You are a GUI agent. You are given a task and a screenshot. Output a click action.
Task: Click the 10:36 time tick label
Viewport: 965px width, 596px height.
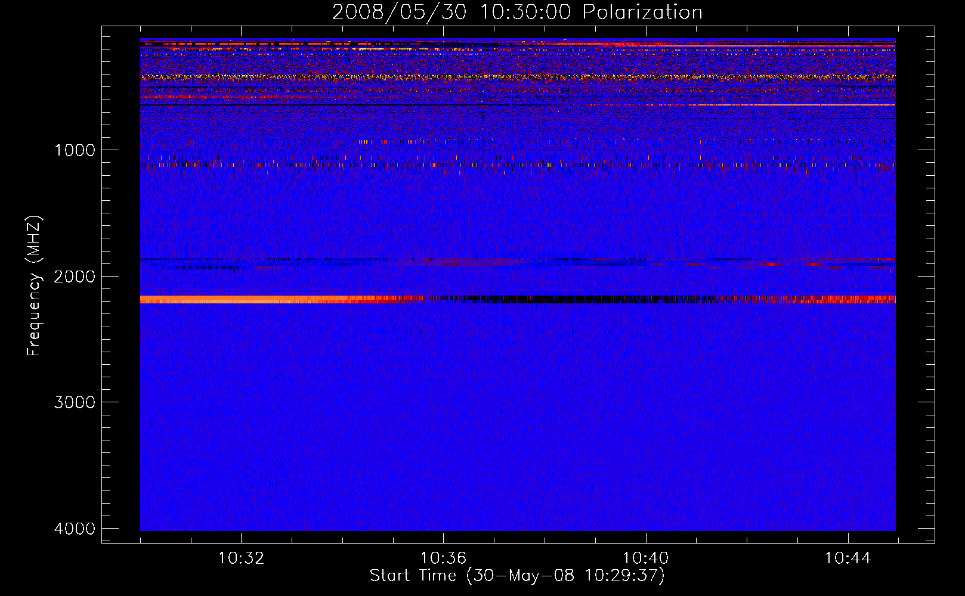(443, 558)
